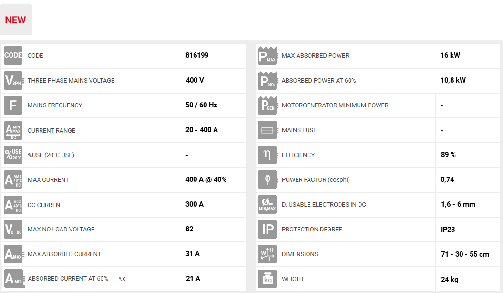Click the absorbed current at 60% icon
The height and width of the screenshot is (293, 503).
pos(13,279)
